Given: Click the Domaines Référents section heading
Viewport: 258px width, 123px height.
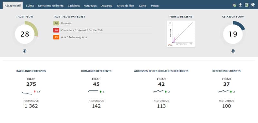Looking at the screenshot, I should coord(96,71).
